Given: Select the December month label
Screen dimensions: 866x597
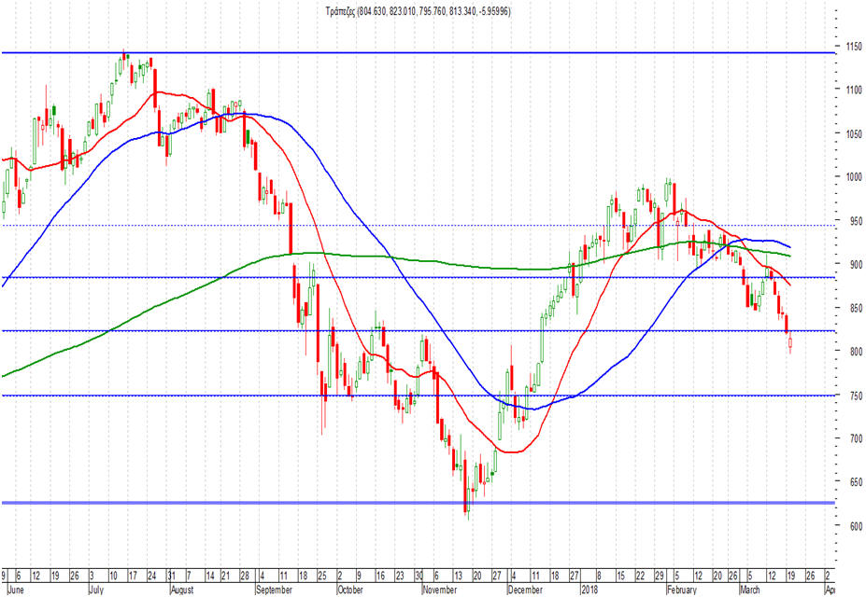Looking at the screenshot, I should [525, 590].
